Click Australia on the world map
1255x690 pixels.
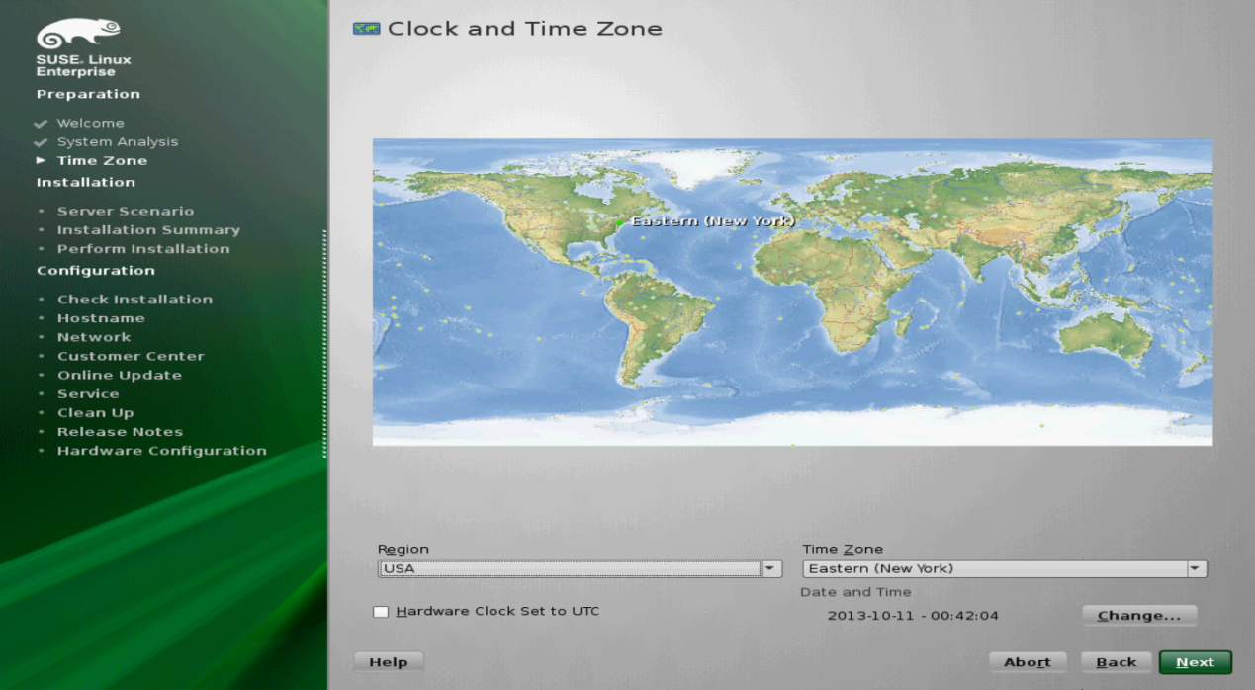point(1105,336)
